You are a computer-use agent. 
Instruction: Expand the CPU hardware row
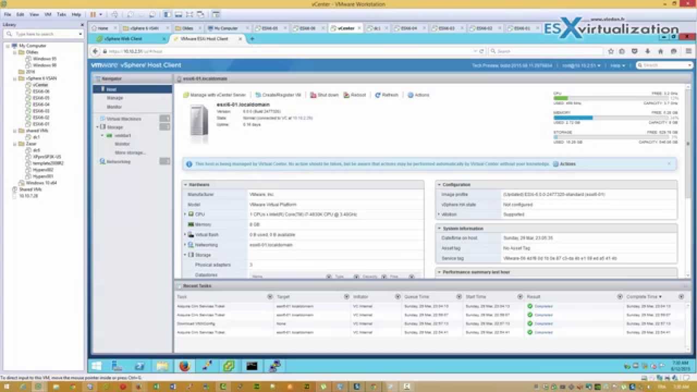pyautogui.click(x=185, y=215)
